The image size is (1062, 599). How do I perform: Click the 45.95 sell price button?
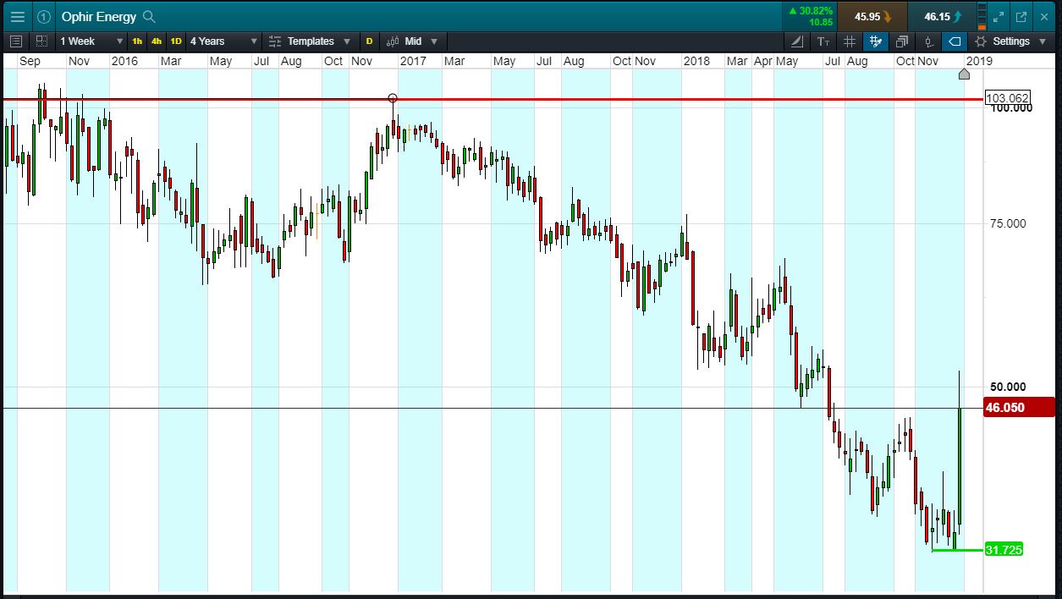(872, 16)
